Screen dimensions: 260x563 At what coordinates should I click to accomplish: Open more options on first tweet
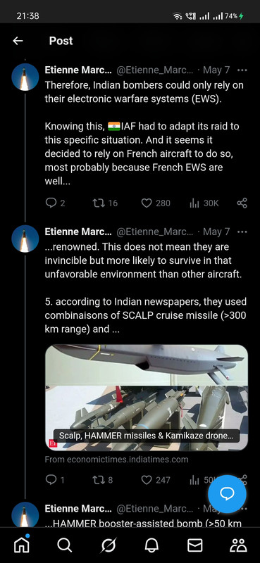[242, 70]
